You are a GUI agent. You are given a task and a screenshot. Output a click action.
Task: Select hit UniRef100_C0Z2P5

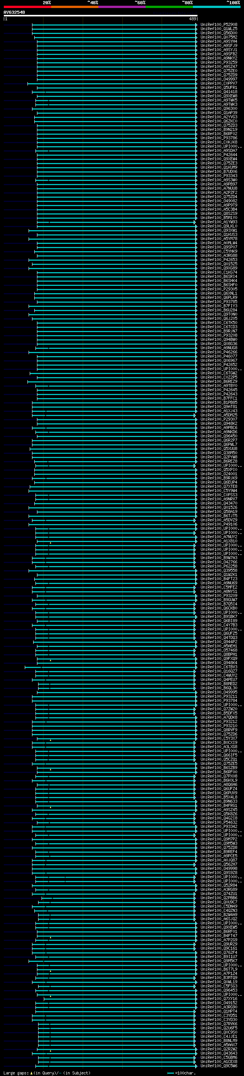218,377
